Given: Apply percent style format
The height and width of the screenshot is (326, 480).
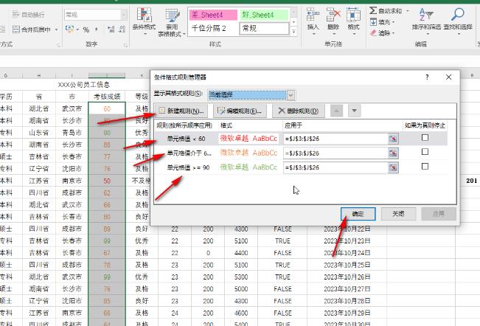Looking at the screenshot, I should pyautogui.click(x=86, y=30).
